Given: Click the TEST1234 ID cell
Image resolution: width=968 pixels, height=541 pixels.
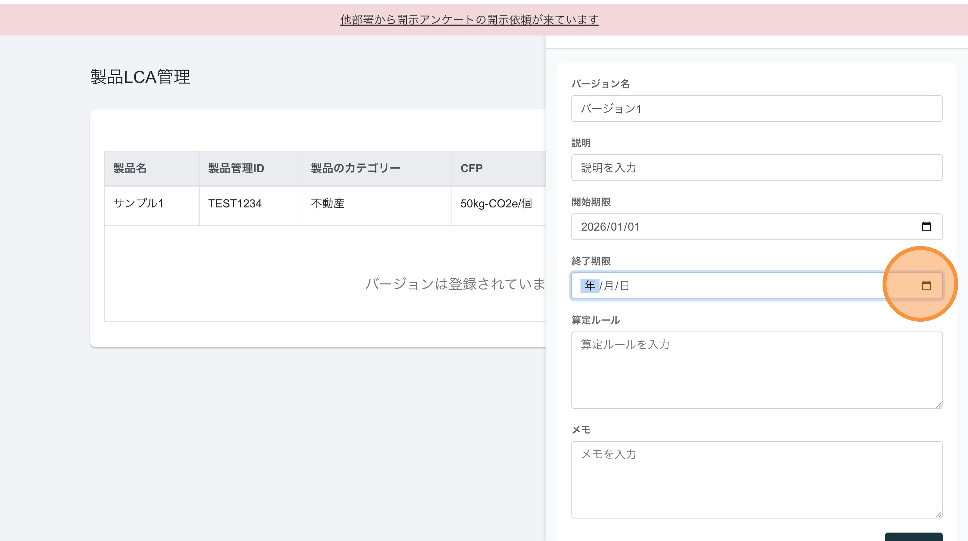Looking at the screenshot, I should 235,203.
